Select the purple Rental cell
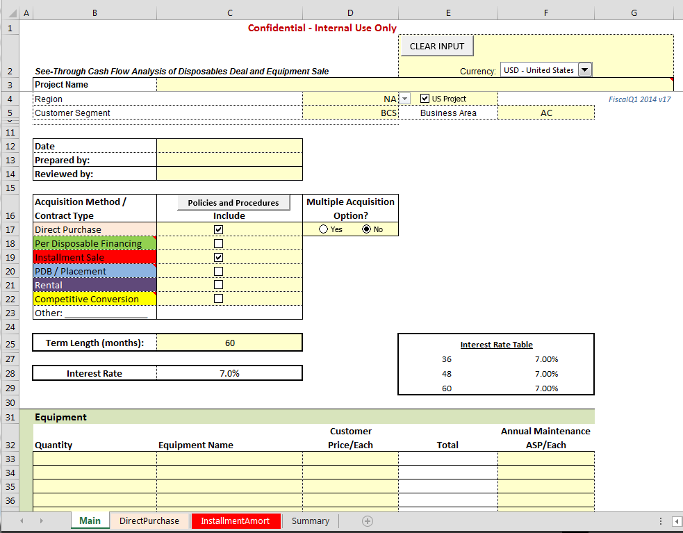Screen dimensions: 683x533 (94, 285)
